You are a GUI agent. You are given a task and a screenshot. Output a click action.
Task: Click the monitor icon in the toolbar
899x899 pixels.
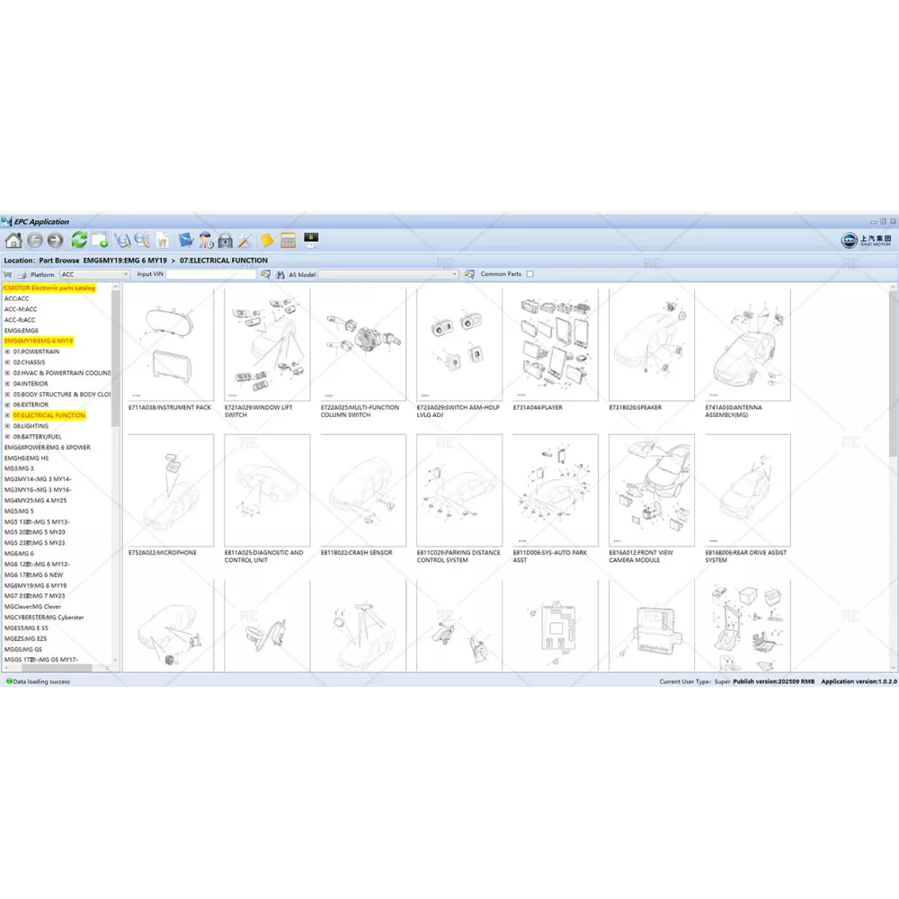311,239
